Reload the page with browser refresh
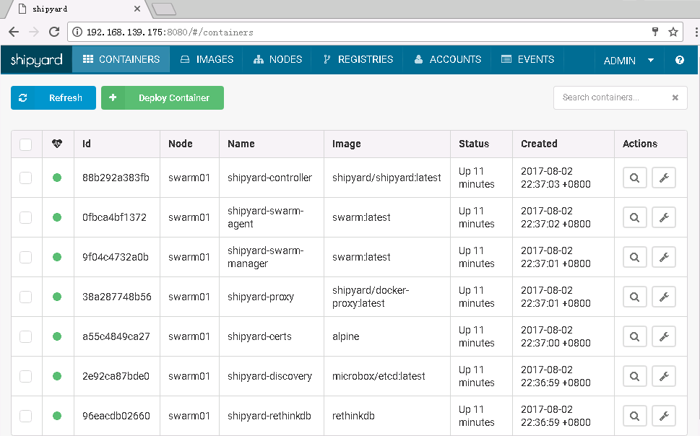The image size is (700, 436). [x=54, y=32]
